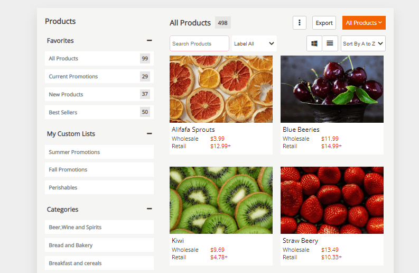Collapse the Categories section
The image size is (419, 273).
pos(150,210)
